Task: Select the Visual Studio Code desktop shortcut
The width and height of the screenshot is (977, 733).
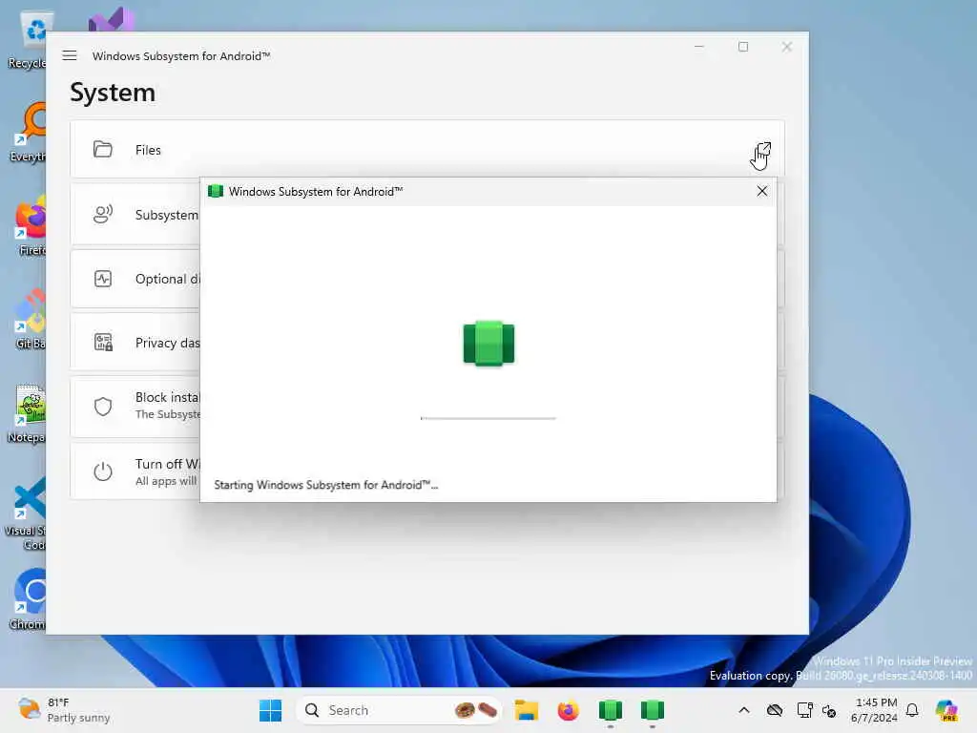Action: click(x=26, y=513)
